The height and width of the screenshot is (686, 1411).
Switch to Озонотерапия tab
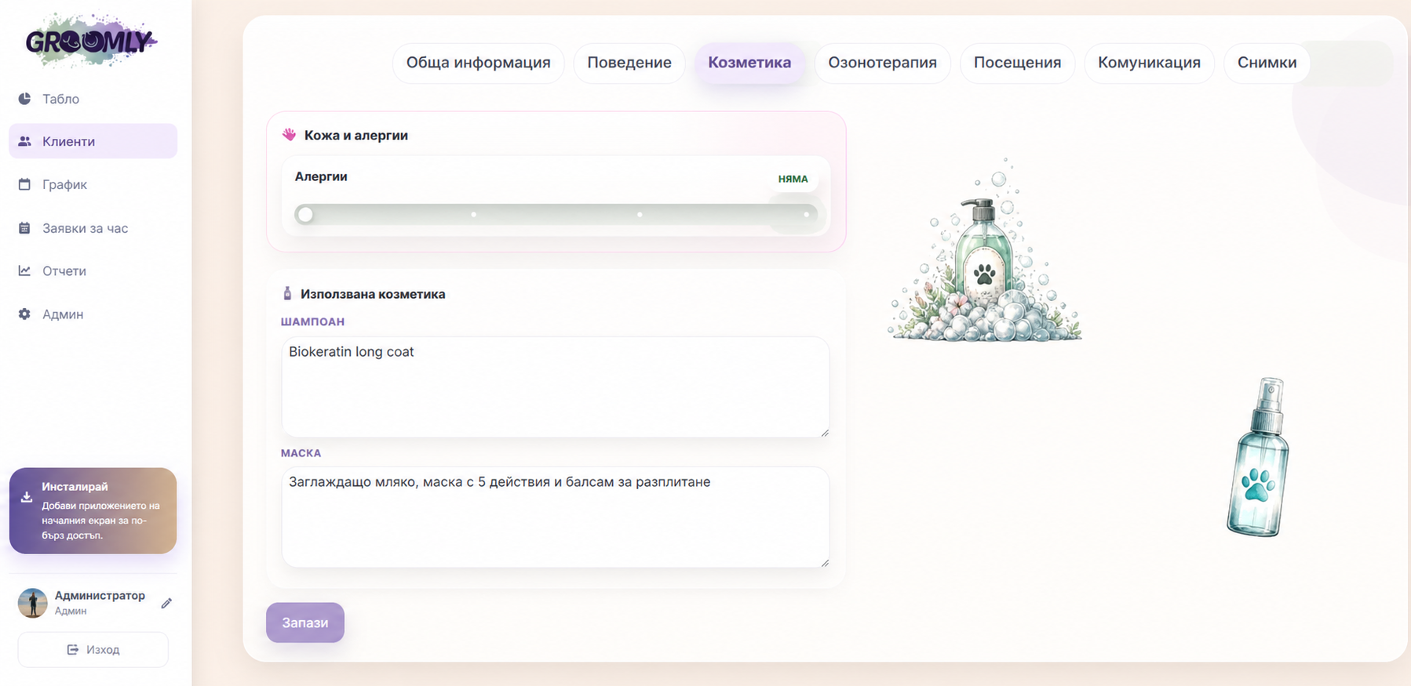[x=883, y=63]
